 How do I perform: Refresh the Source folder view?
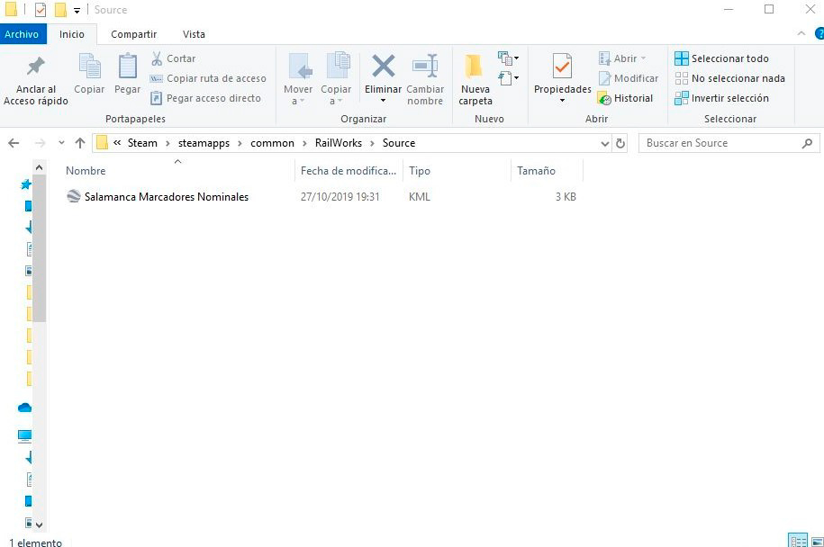(x=620, y=143)
